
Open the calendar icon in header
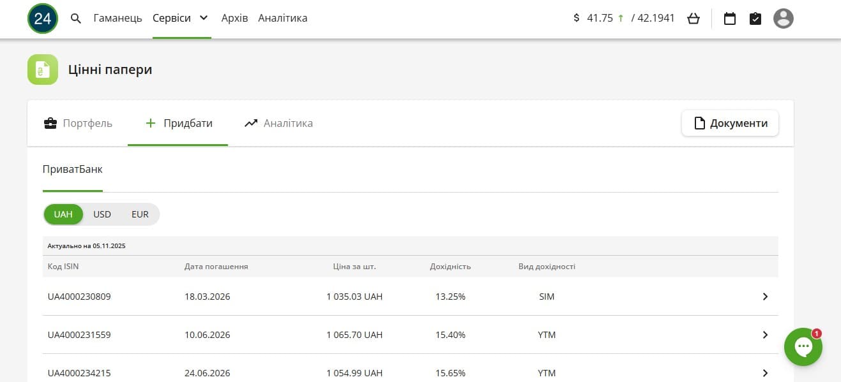730,18
